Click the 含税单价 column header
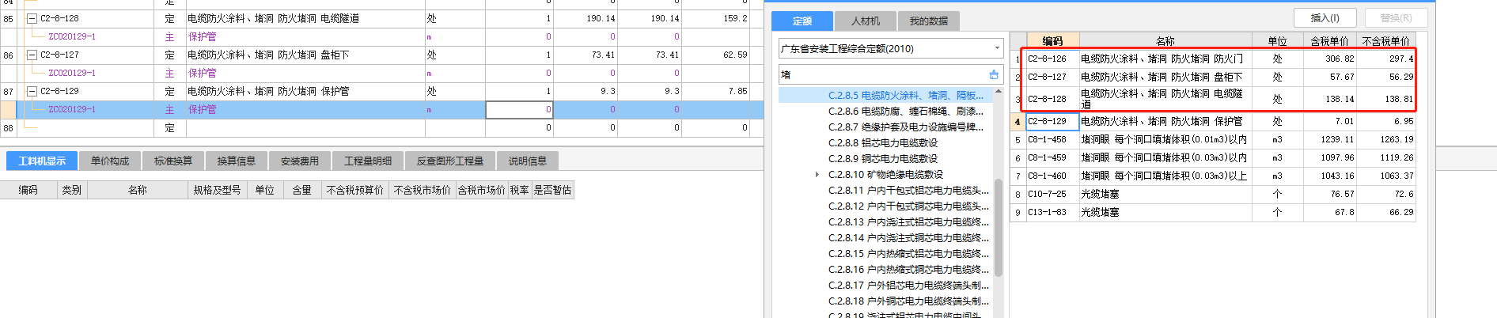This screenshot has height=318, width=1497. pos(1329,41)
